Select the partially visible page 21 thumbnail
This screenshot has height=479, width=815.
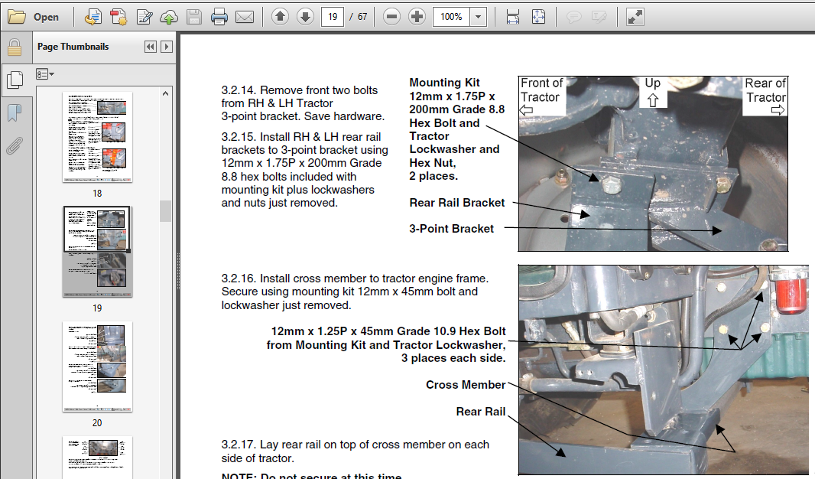tap(97, 457)
